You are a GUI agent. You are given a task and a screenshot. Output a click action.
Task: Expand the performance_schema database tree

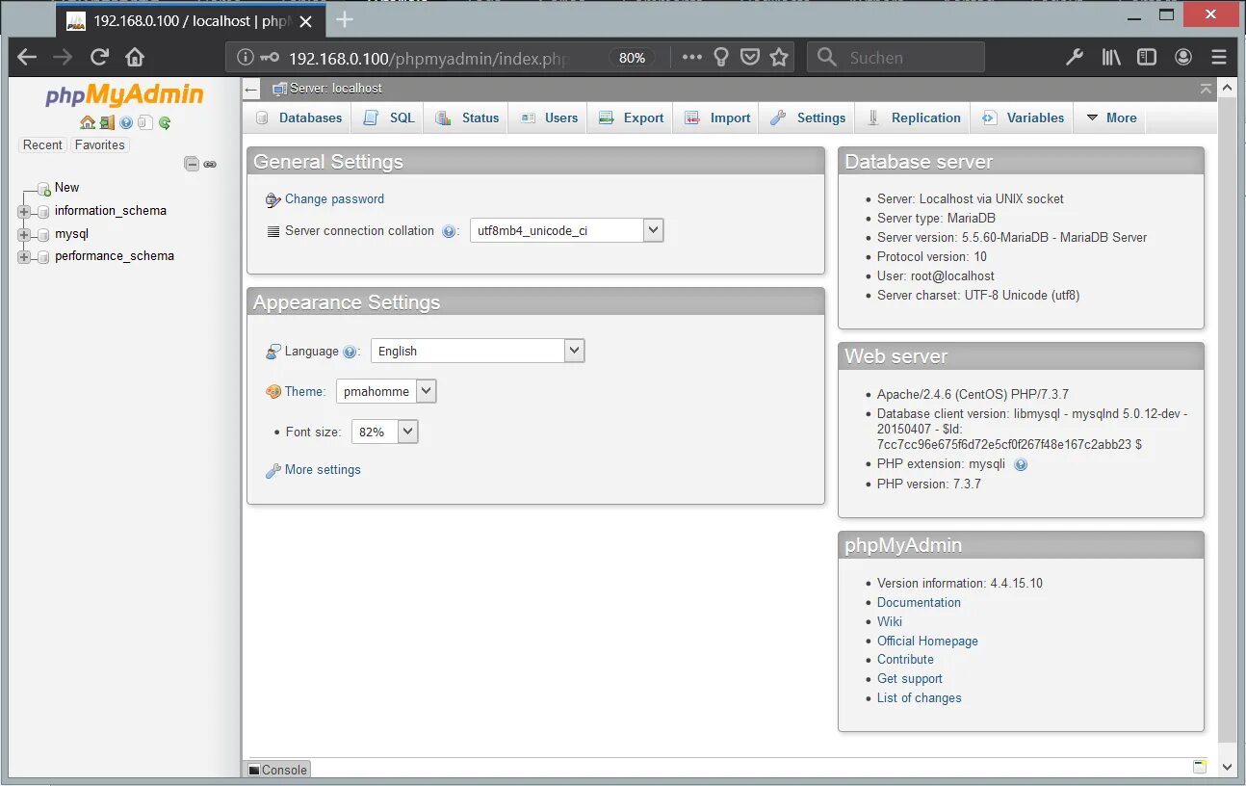24,256
